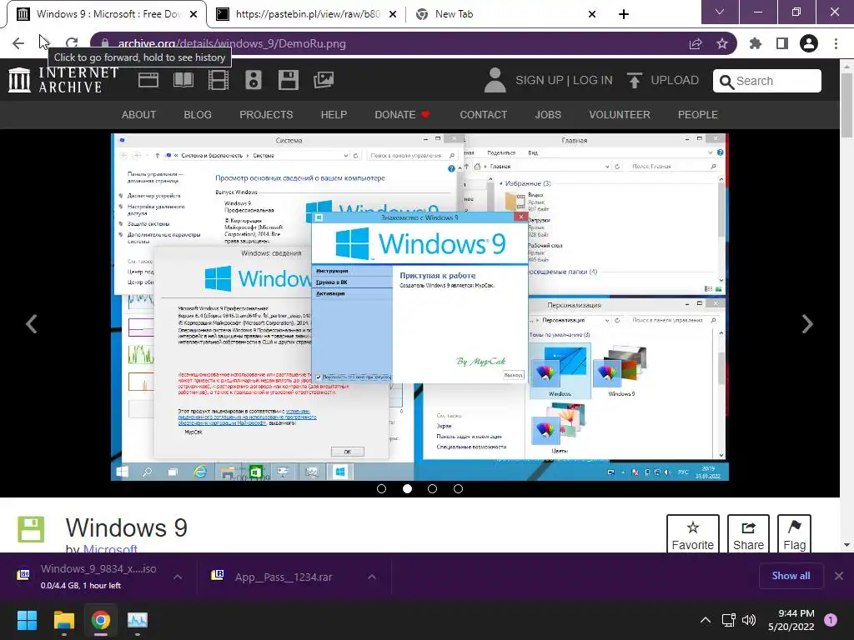The width and height of the screenshot is (854, 640).
Task: Click the Windows 9 screenshot preview image
Action: click(419, 307)
